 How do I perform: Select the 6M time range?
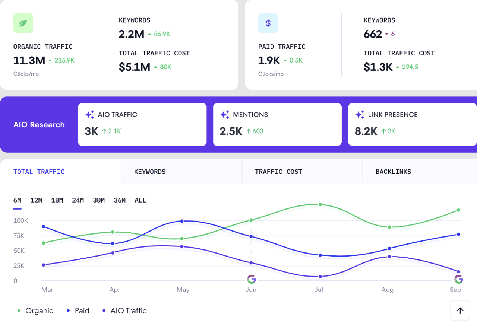click(18, 200)
